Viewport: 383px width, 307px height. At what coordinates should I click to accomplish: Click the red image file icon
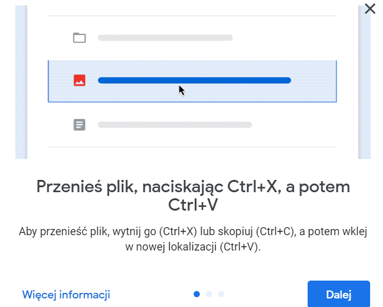(x=80, y=80)
